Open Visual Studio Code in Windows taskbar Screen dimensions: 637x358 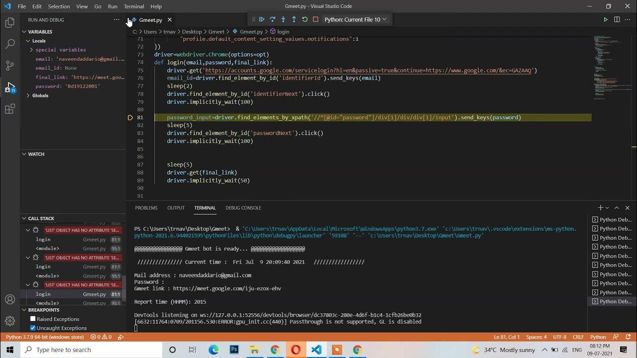pos(316,350)
